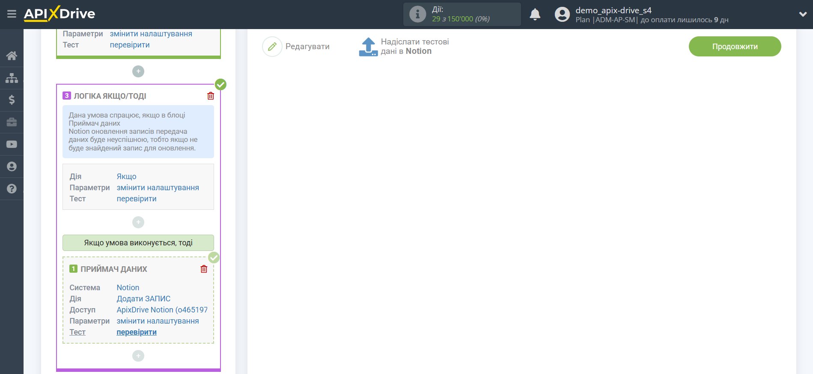Click checkmark on ПРИЙМАЧ ДАНИХ block
813x374 pixels.
pyautogui.click(x=214, y=258)
